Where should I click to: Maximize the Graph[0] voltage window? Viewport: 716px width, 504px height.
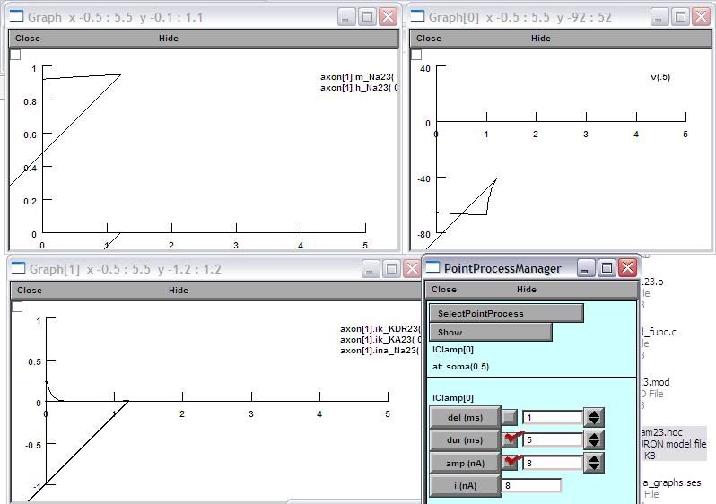coord(680,16)
